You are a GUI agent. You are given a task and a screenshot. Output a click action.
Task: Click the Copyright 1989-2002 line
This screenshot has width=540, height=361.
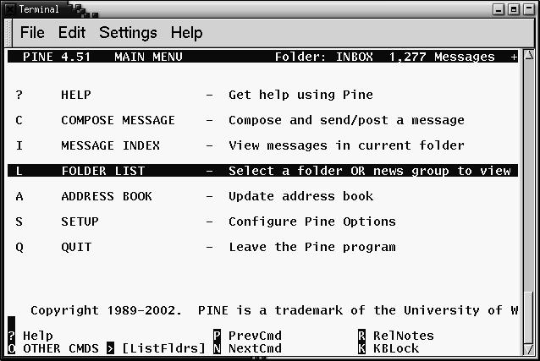coord(274,310)
